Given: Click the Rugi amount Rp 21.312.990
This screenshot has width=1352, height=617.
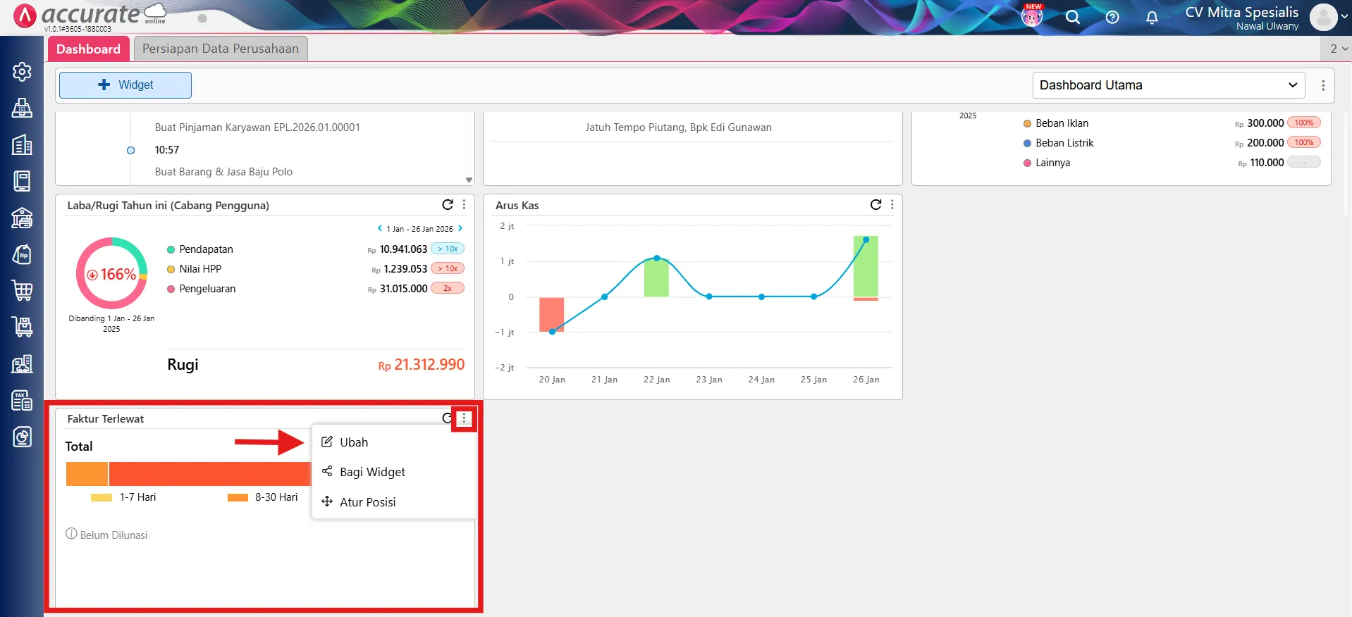Looking at the screenshot, I should click(x=422, y=365).
